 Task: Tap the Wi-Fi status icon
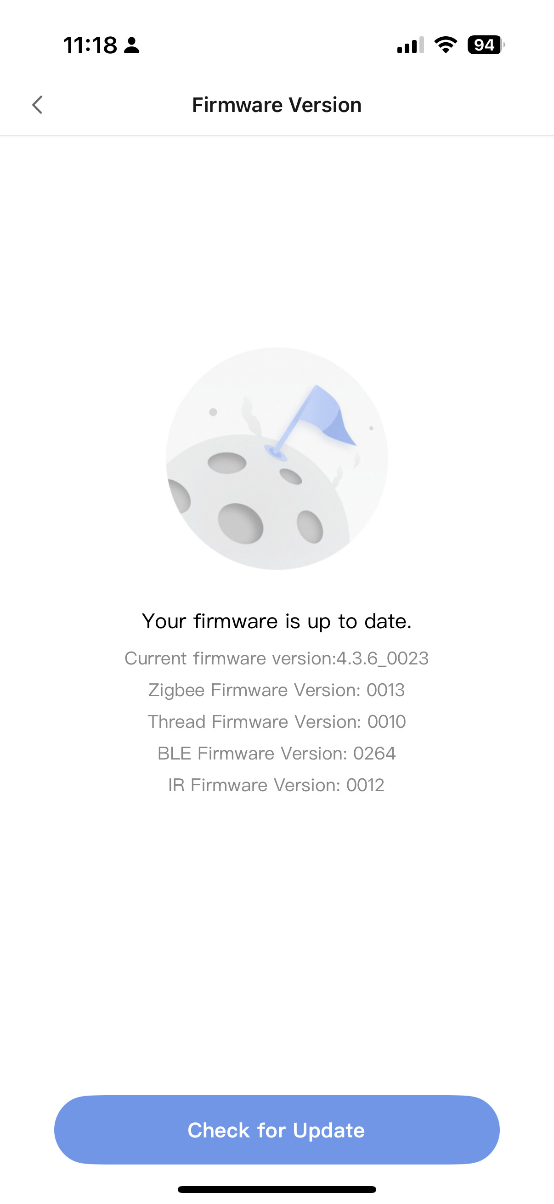[x=446, y=45]
